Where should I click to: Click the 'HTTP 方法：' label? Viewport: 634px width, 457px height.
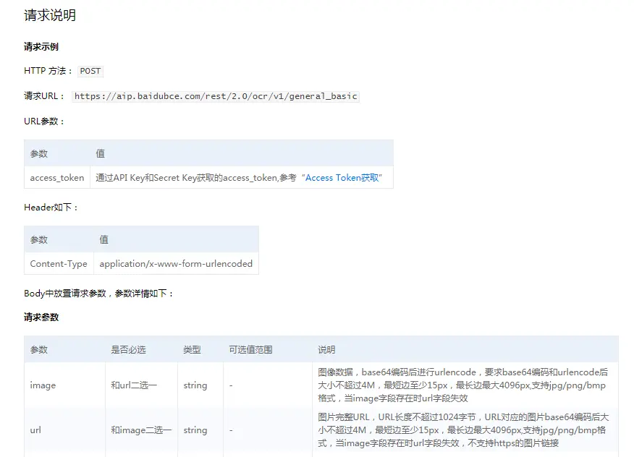tap(48, 71)
